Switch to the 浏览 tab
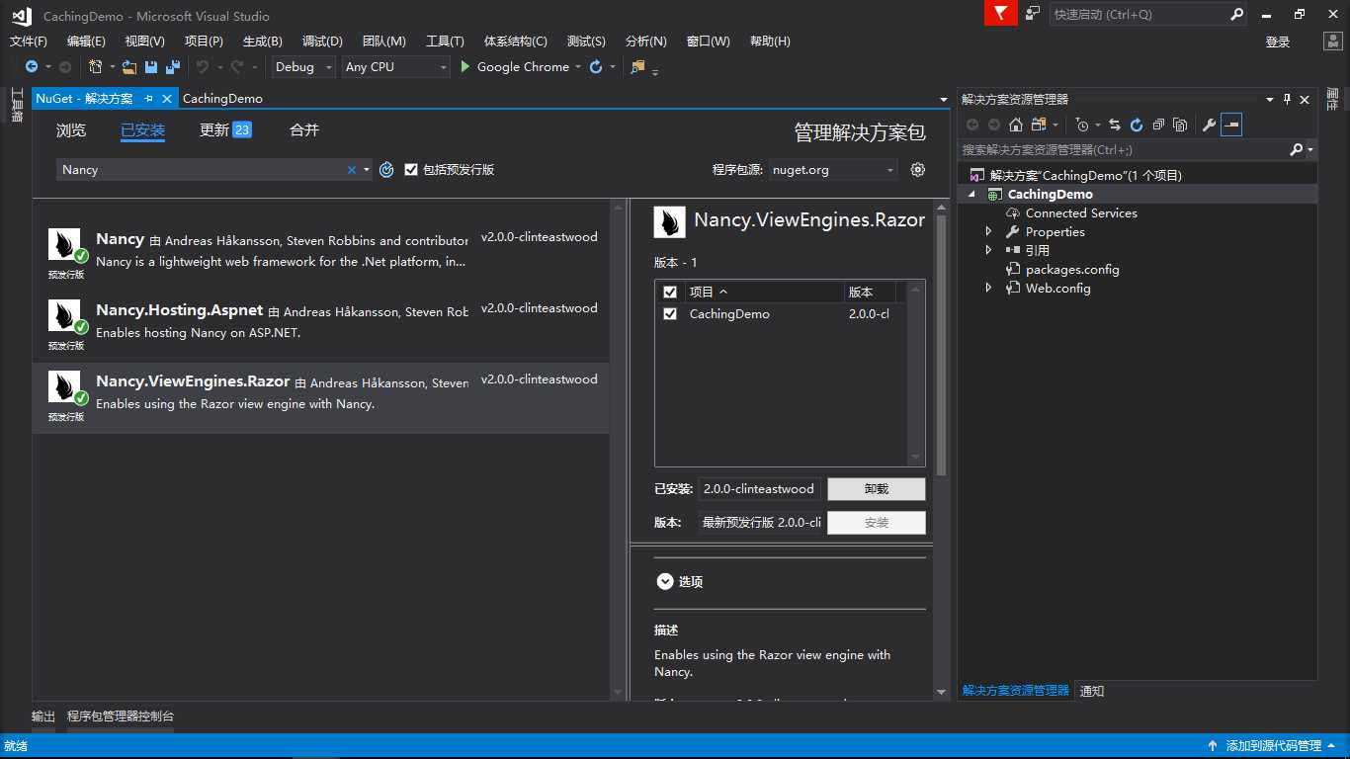This screenshot has height=759, width=1350. coord(71,130)
